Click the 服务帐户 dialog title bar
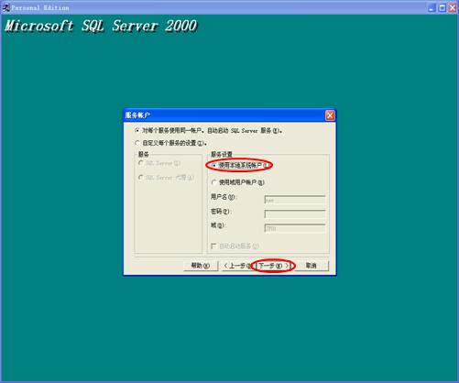The width and height of the screenshot is (459, 383). (224, 115)
